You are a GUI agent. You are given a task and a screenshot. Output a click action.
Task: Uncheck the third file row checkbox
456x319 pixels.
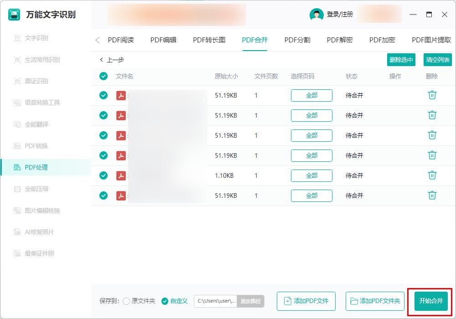(x=104, y=135)
